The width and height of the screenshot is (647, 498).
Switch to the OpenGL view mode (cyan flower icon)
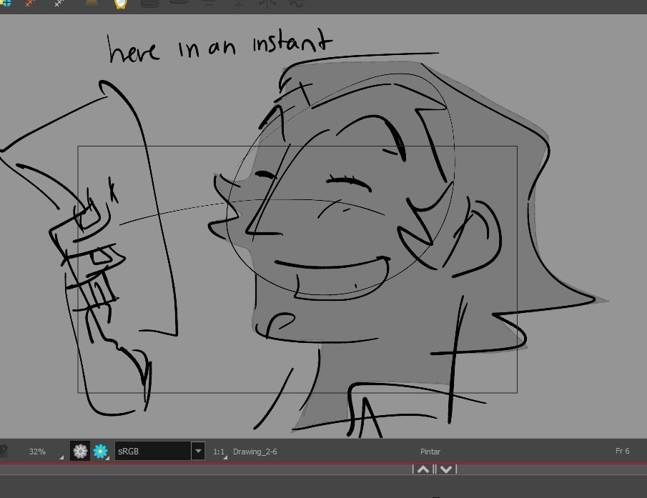(100, 452)
